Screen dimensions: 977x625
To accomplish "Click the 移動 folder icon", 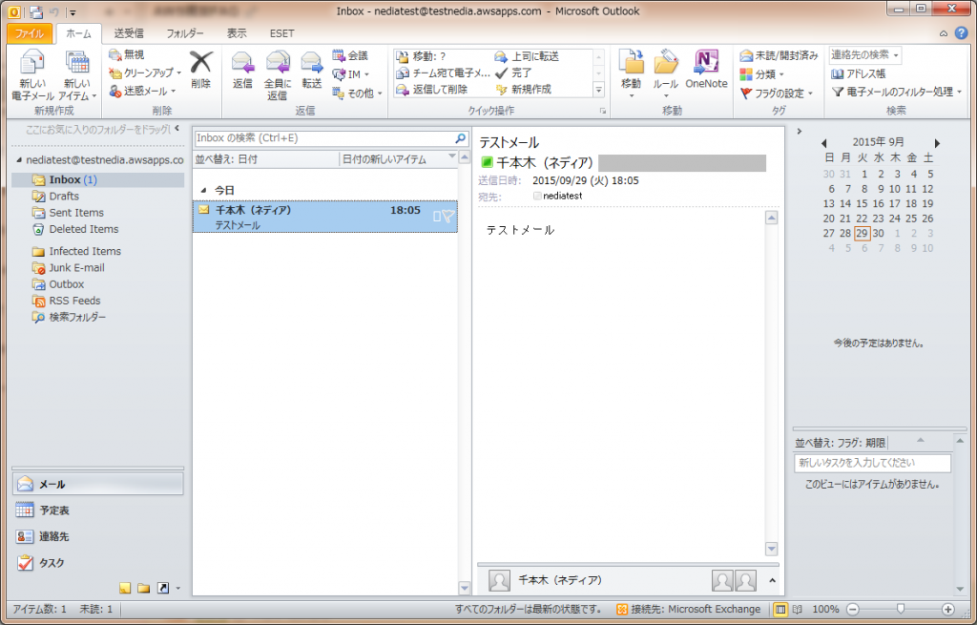I will click(632, 62).
